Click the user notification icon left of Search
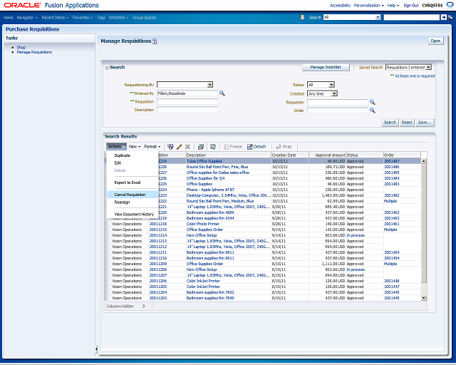Viewport: 456px width, 365px height. tap(302, 17)
